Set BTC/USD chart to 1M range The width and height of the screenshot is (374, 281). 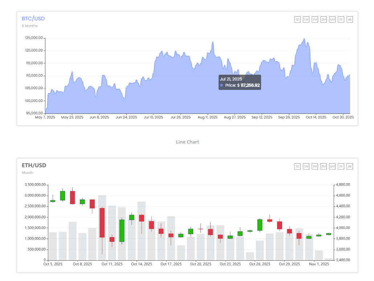[x=315, y=20]
